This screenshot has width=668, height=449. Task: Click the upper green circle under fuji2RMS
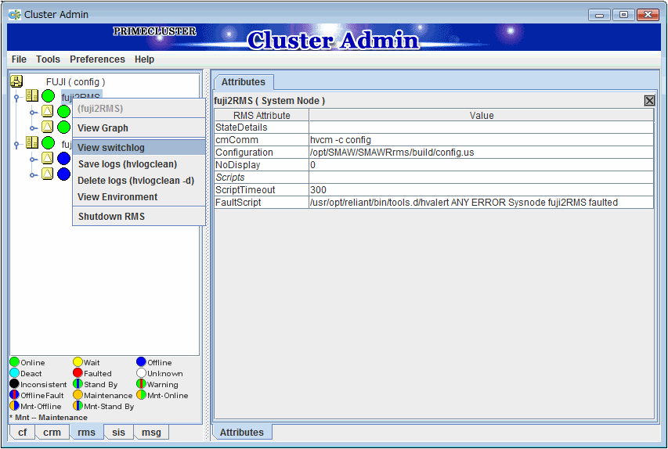tap(64, 112)
